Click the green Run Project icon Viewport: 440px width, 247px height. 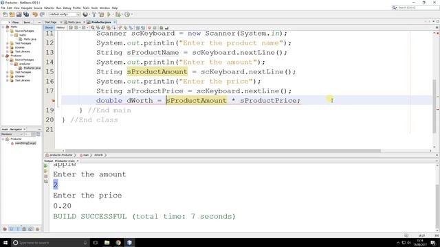click(x=109, y=14)
